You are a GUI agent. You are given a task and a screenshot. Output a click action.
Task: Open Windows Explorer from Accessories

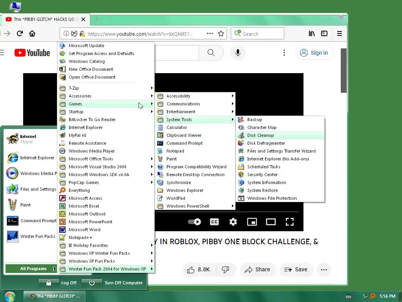tap(195, 191)
